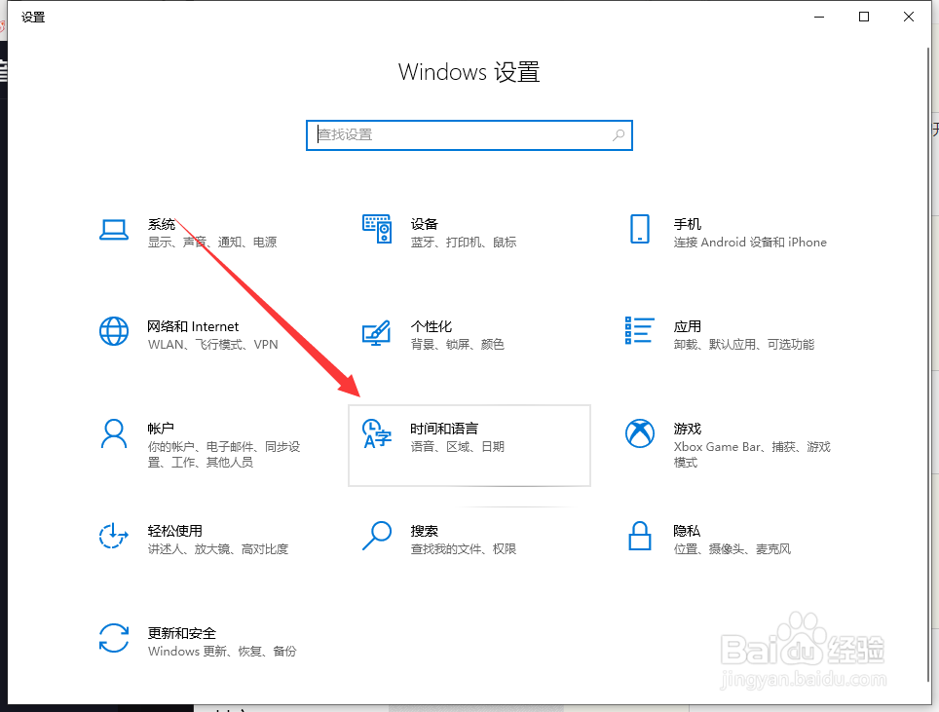Click description 卸载、默认应用、可选功能
Viewport: 939px width, 712px height.
(x=744, y=345)
